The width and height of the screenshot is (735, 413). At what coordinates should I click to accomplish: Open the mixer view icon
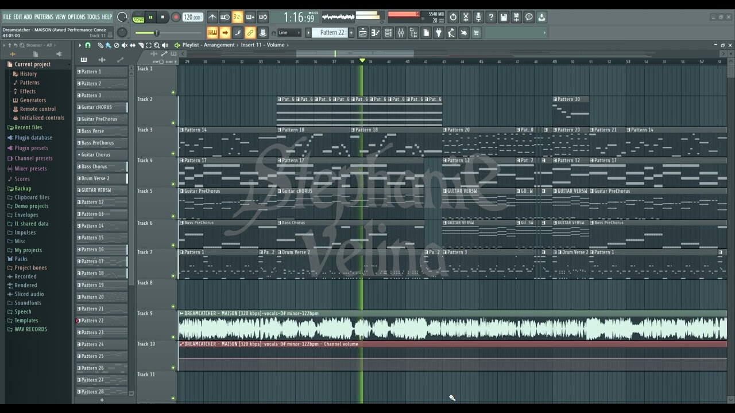[401, 33]
